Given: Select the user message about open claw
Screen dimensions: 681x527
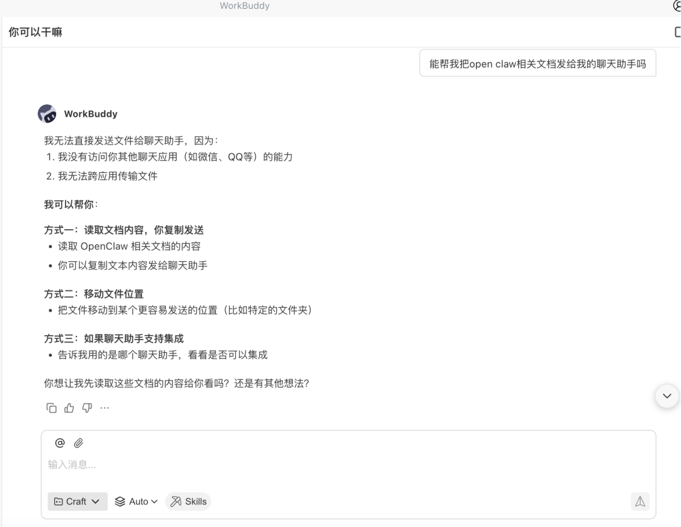Looking at the screenshot, I should pos(537,64).
